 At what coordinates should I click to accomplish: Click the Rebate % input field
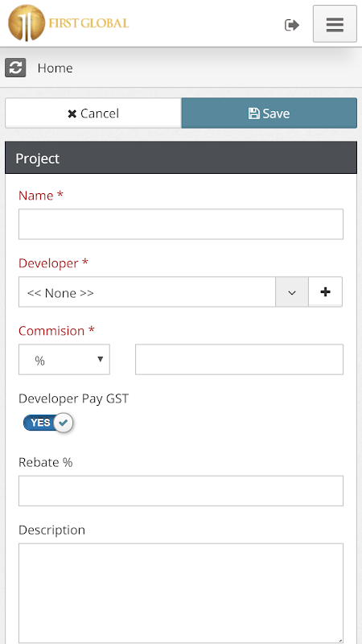(x=181, y=491)
